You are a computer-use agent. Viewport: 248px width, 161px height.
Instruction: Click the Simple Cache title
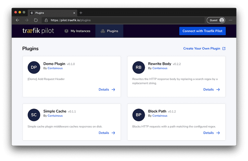[x=55, y=111]
